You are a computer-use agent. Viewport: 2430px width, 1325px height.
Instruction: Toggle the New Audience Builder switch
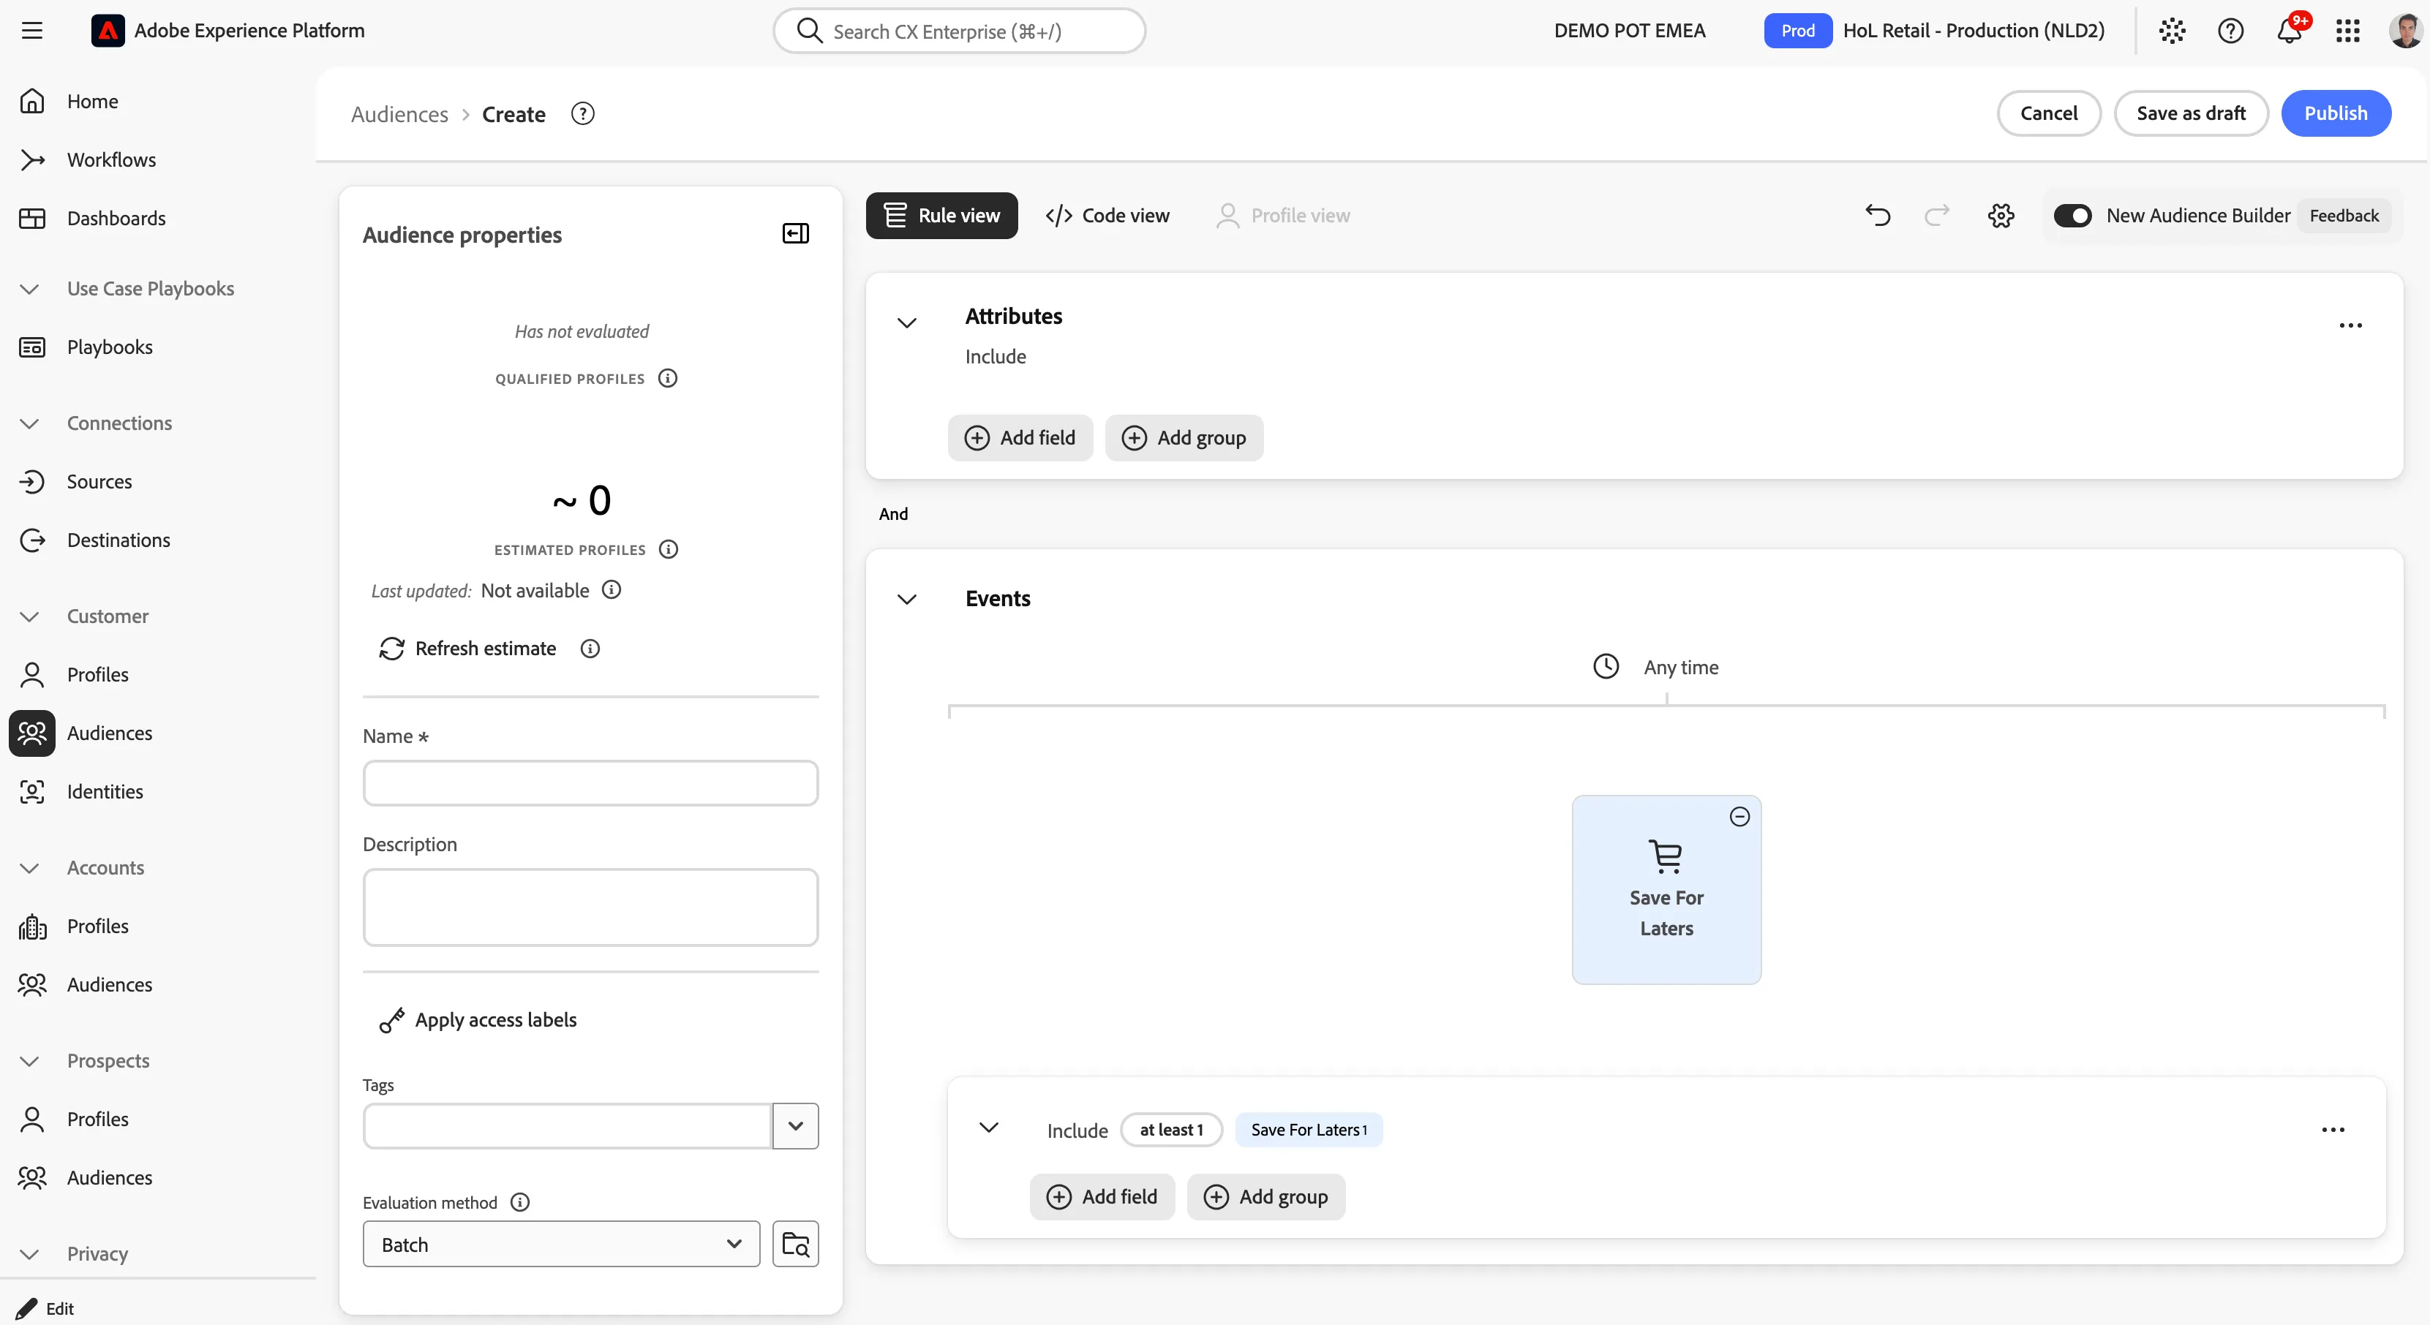[2072, 216]
